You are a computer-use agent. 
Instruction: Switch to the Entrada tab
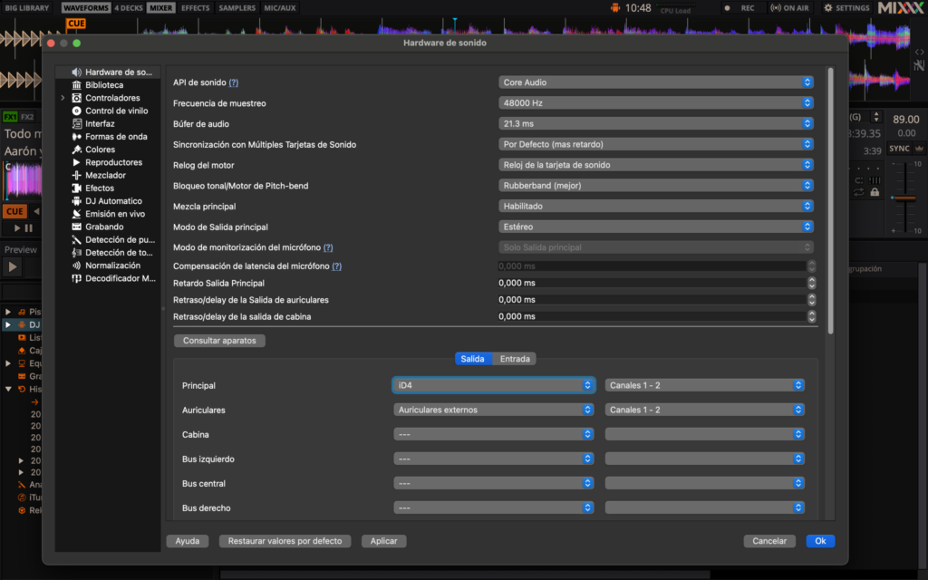pyautogui.click(x=515, y=359)
